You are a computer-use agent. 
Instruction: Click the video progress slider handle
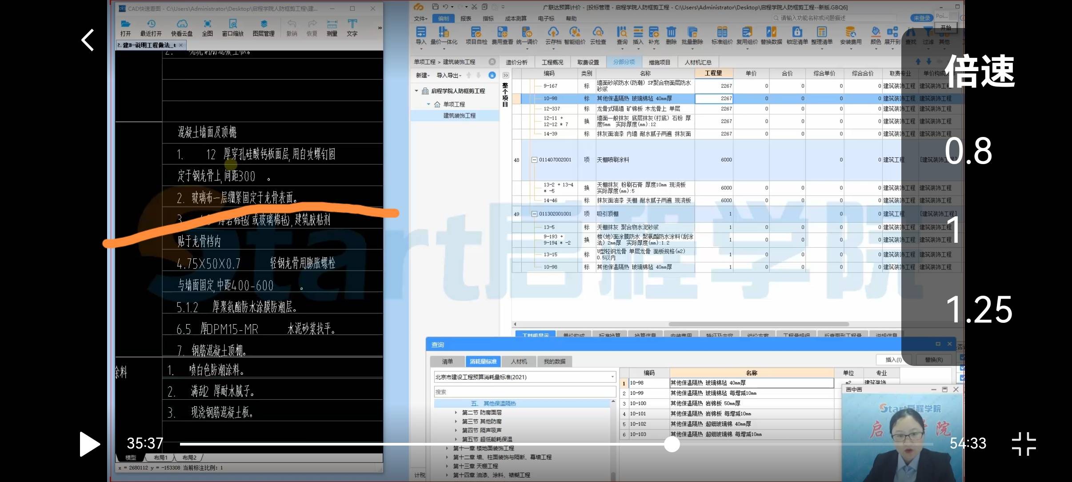(x=672, y=444)
